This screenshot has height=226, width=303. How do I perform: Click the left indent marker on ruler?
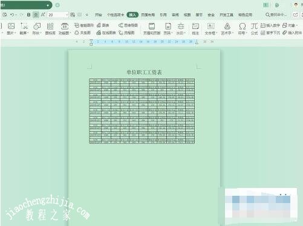pyautogui.click(x=91, y=42)
